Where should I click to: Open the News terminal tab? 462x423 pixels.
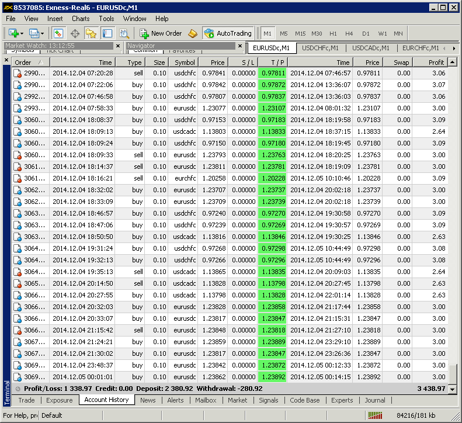click(x=148, y=400)
